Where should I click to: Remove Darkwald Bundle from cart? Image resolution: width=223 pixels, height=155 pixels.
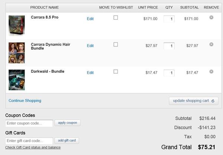click(211, 72)
